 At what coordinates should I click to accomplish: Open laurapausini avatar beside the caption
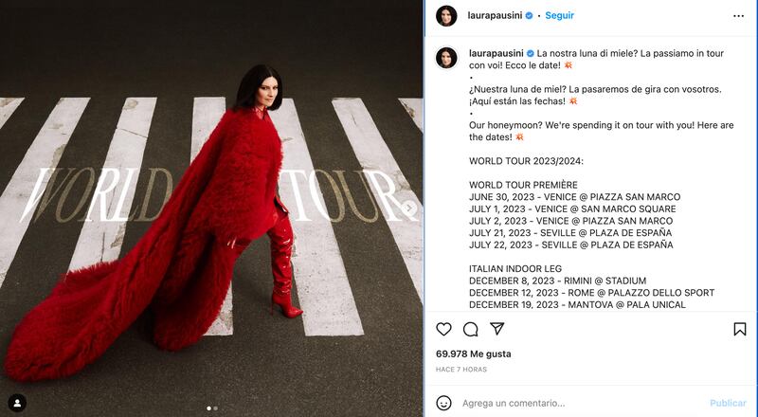(x=446, y=58)
